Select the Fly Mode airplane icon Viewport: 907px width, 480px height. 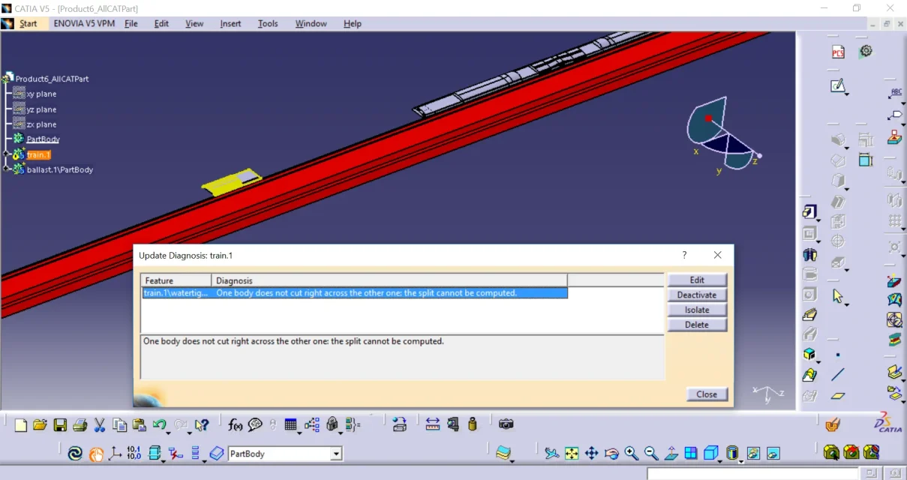(552, 453)
